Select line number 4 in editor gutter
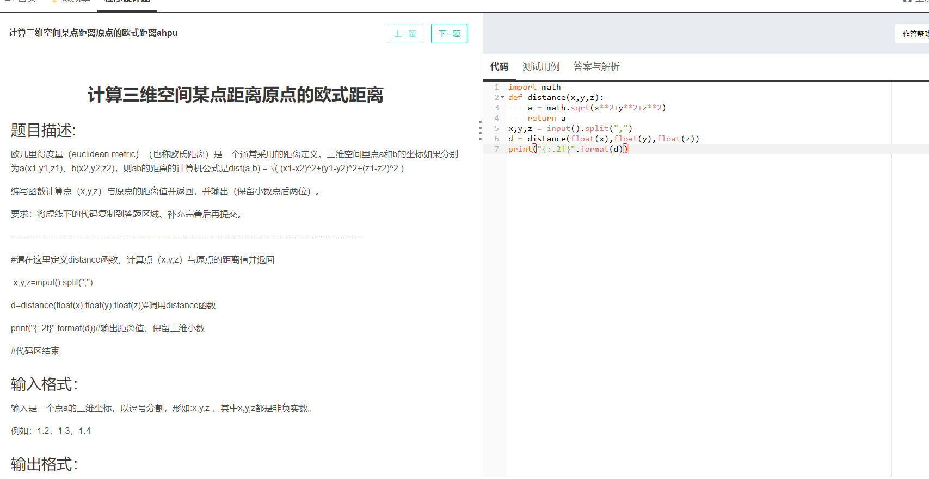This screenshot has width=929, height=479. pos(496,118)
